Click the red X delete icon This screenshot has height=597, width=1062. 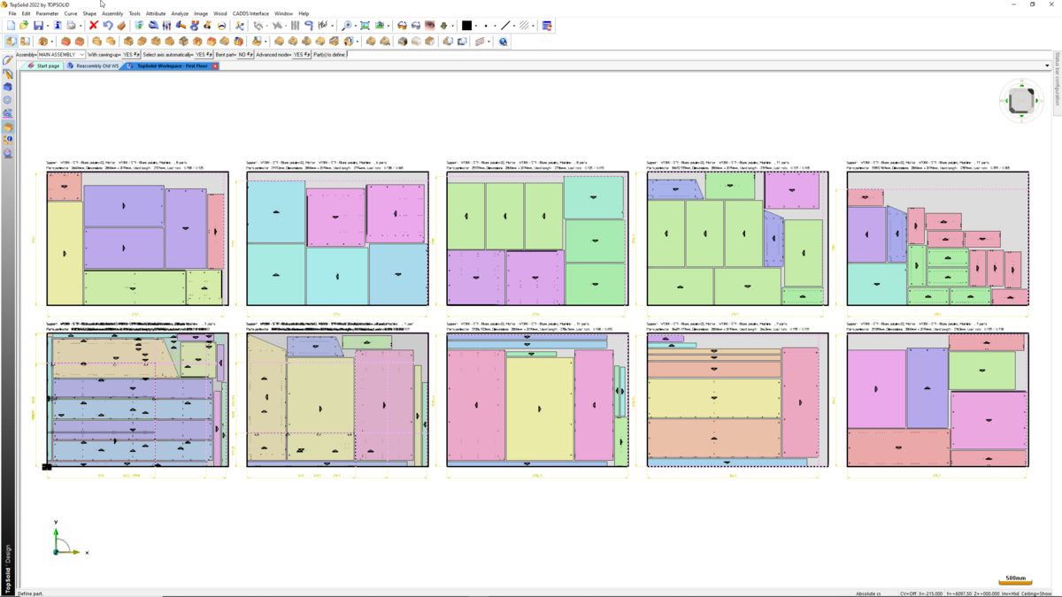coord(93,26)
